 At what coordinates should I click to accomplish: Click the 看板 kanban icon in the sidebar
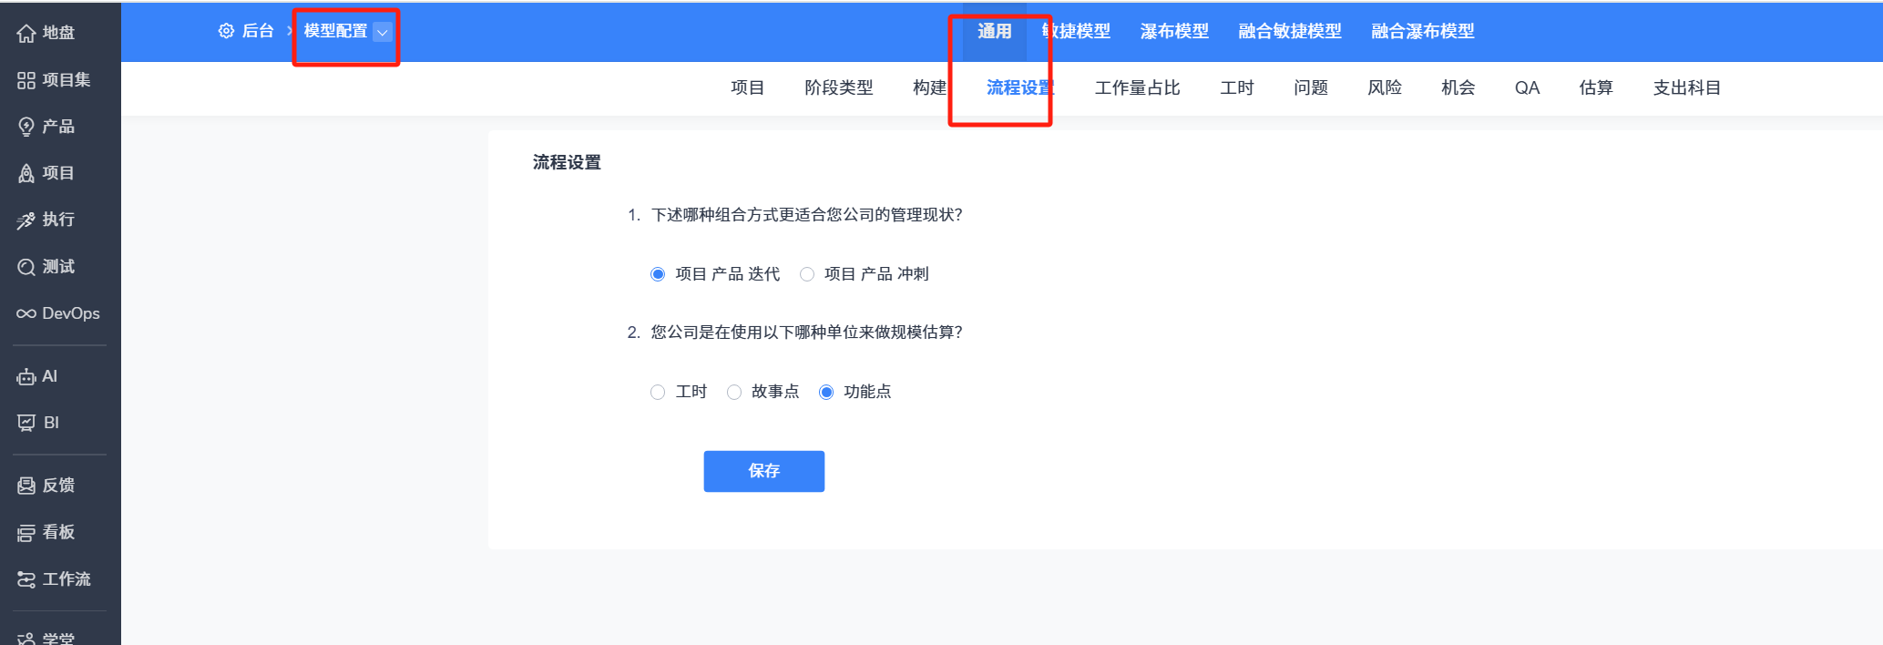click(26, 533)
